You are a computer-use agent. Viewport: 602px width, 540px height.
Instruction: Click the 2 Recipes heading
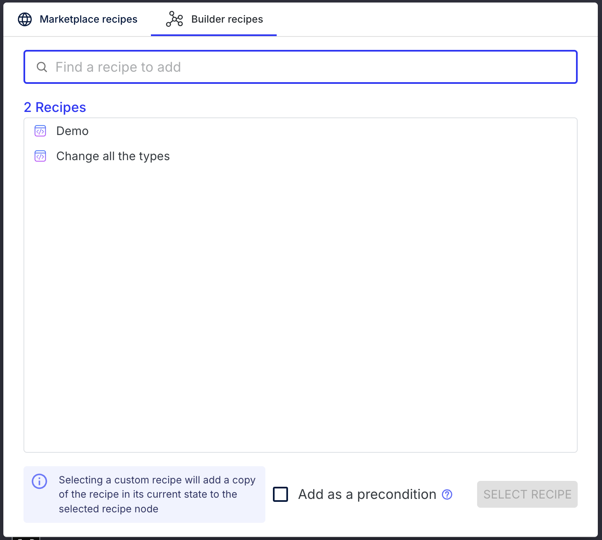pos(55,107)
